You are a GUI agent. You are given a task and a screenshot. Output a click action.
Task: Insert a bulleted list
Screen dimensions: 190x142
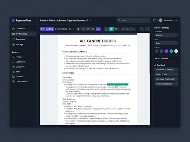[123, 29]
